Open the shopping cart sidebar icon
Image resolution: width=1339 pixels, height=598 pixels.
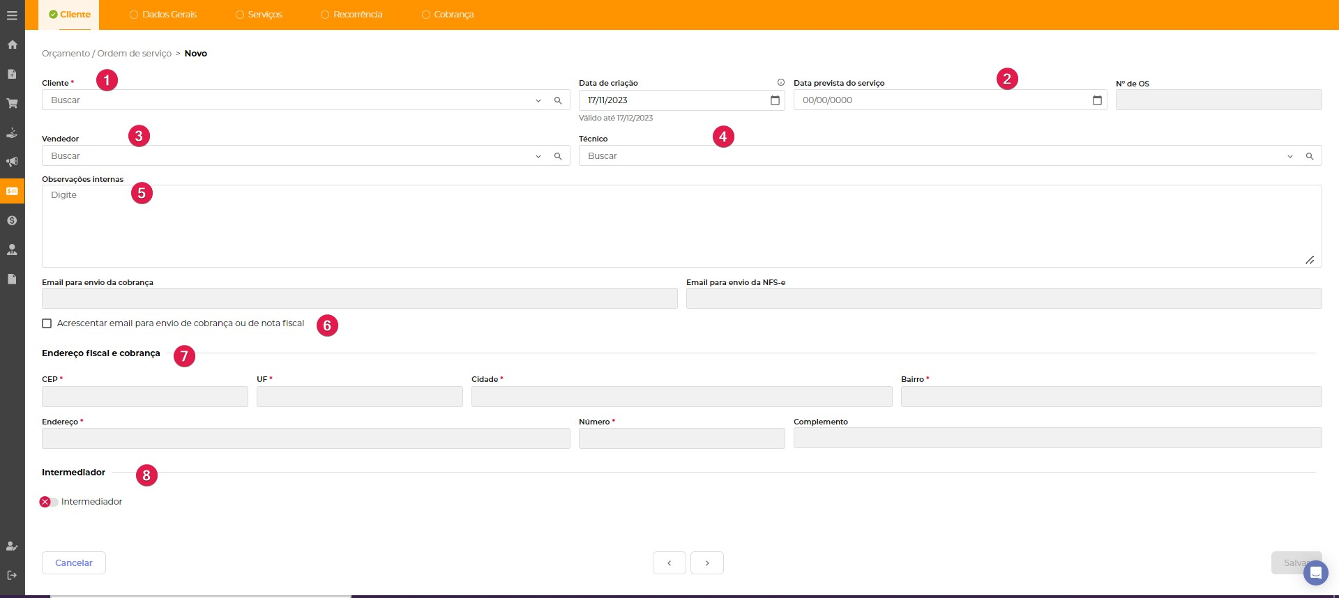12,103
